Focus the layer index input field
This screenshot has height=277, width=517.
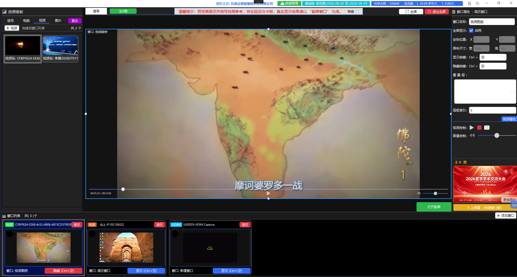tap(492, 110)
